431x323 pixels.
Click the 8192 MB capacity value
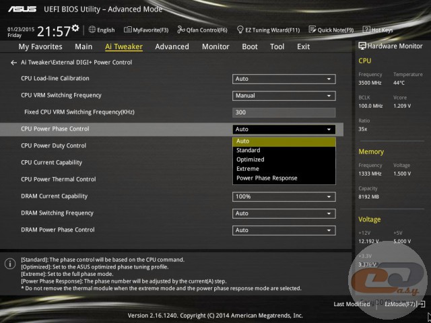pyautogui.click(x=368, y=196)
